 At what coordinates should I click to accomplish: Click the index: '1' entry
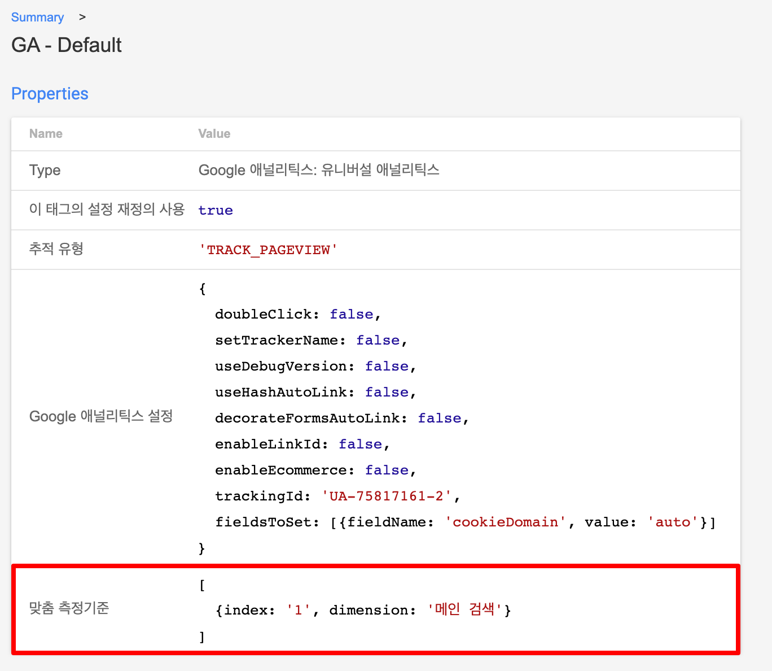coord(267,610)
